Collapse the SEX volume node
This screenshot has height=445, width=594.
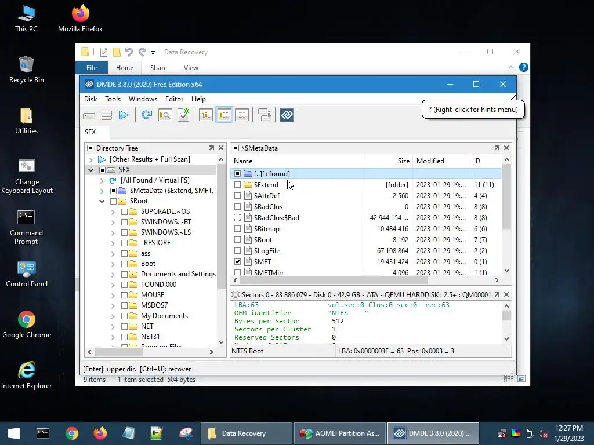(x=91, y=170)
